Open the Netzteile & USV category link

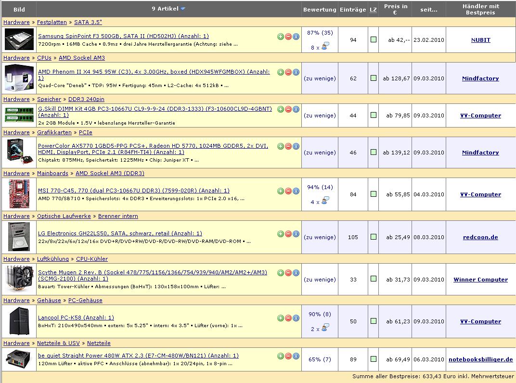pos(58,343)
